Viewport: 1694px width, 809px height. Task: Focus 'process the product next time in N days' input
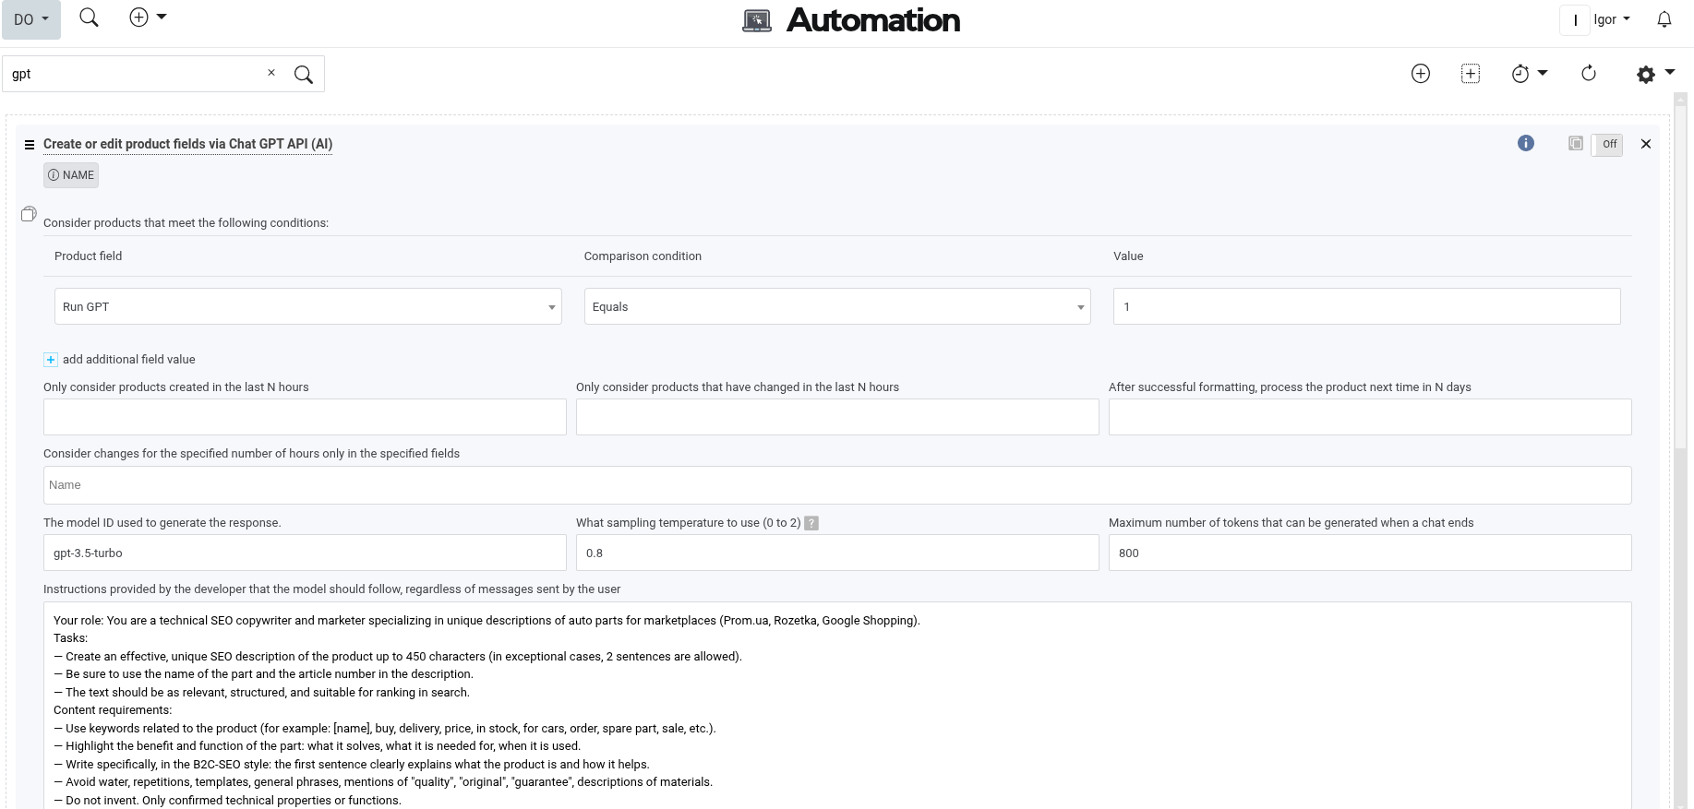point(1370,417)
